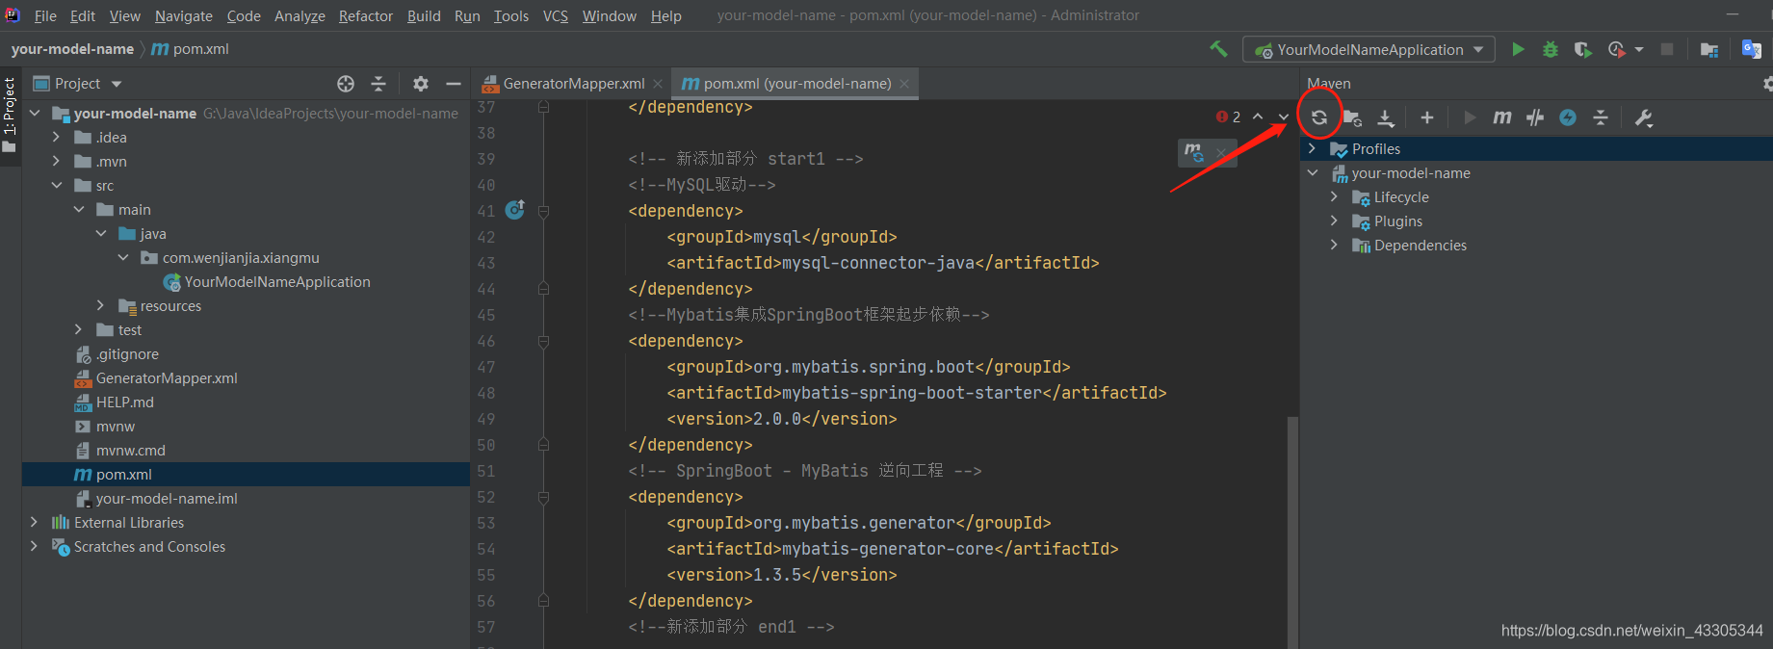
Task: Open the Build menu
Action: pos(424,15)
